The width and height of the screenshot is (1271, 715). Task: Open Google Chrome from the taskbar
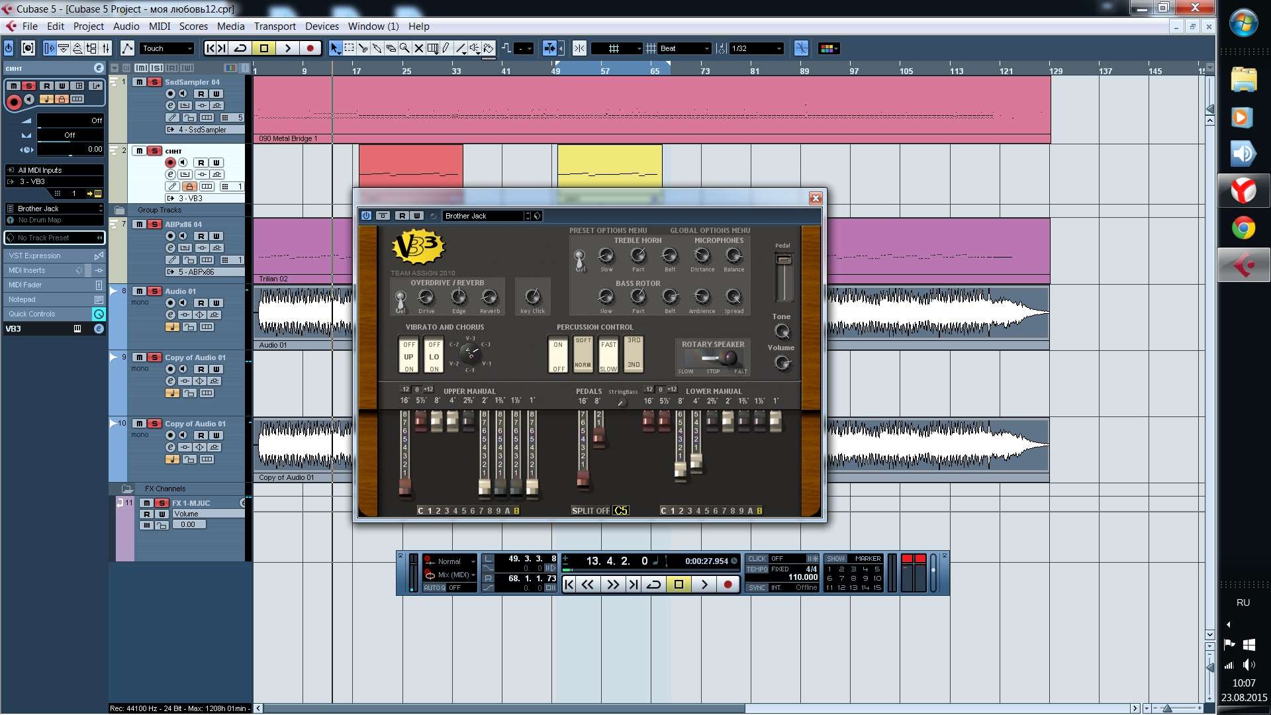[1243, 228]
